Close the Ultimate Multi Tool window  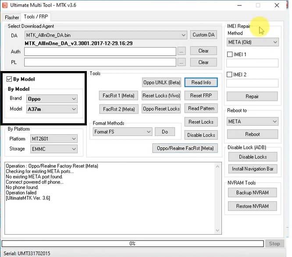click(x=277, y=5)
